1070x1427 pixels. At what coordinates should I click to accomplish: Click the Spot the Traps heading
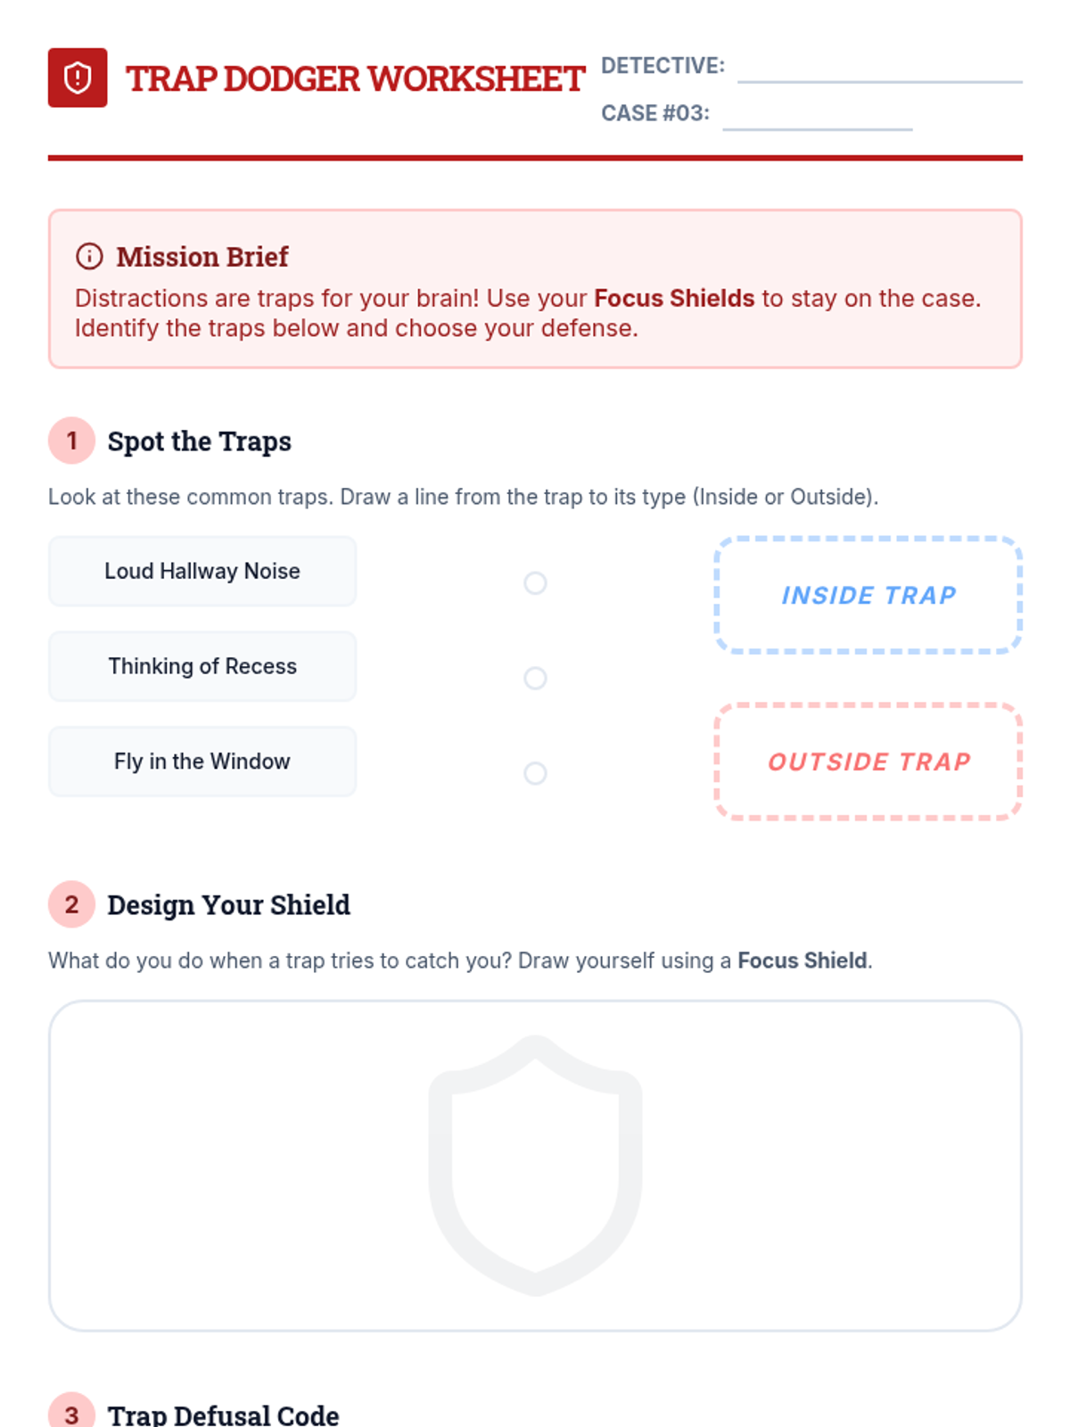(x=200, y=441)
